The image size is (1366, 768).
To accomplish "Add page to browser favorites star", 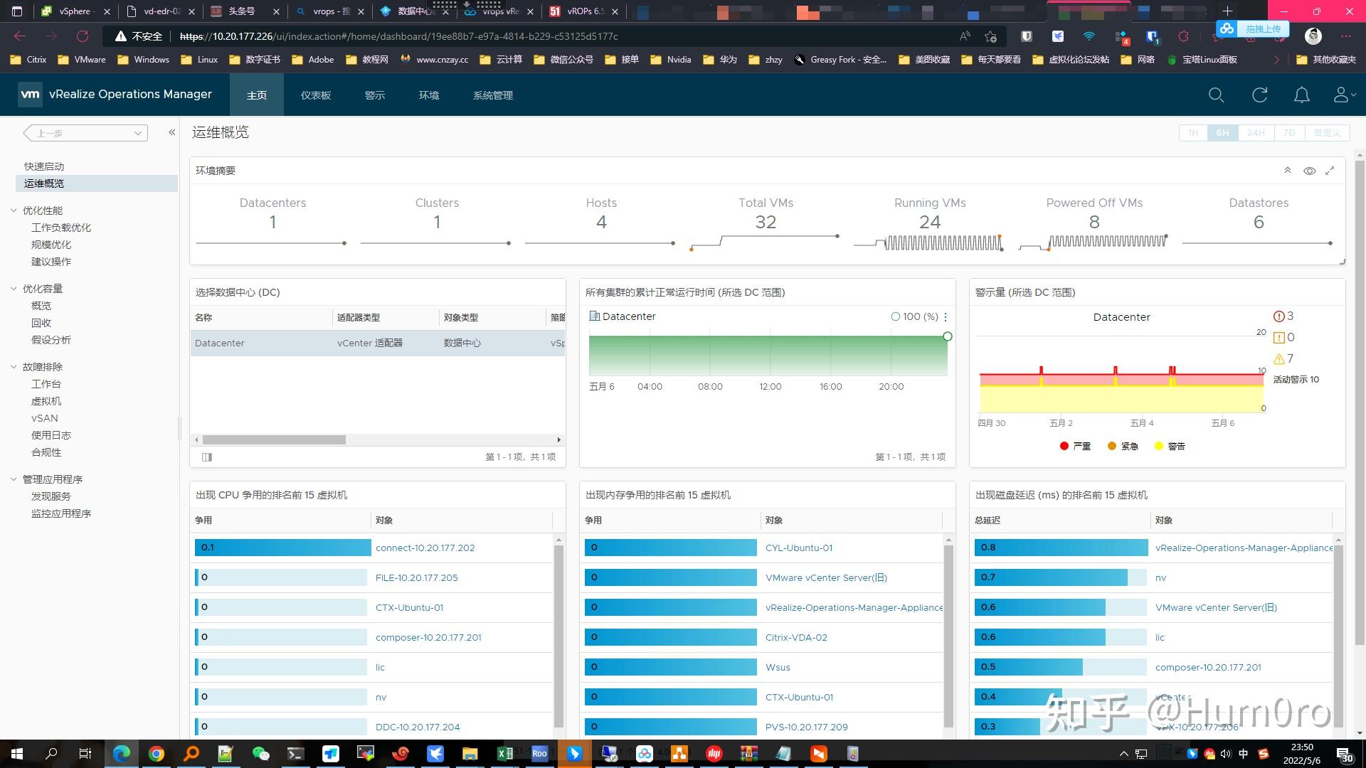I will point(990,36).
